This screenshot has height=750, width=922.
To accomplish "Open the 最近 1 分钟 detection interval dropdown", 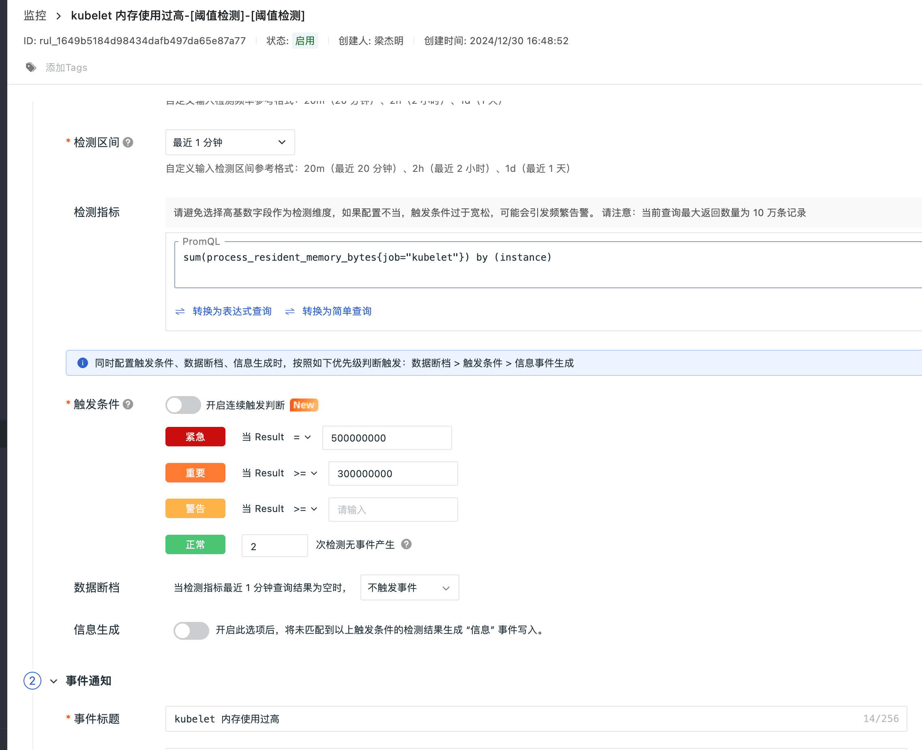I will pyautogui.click(x=230, y=142).
